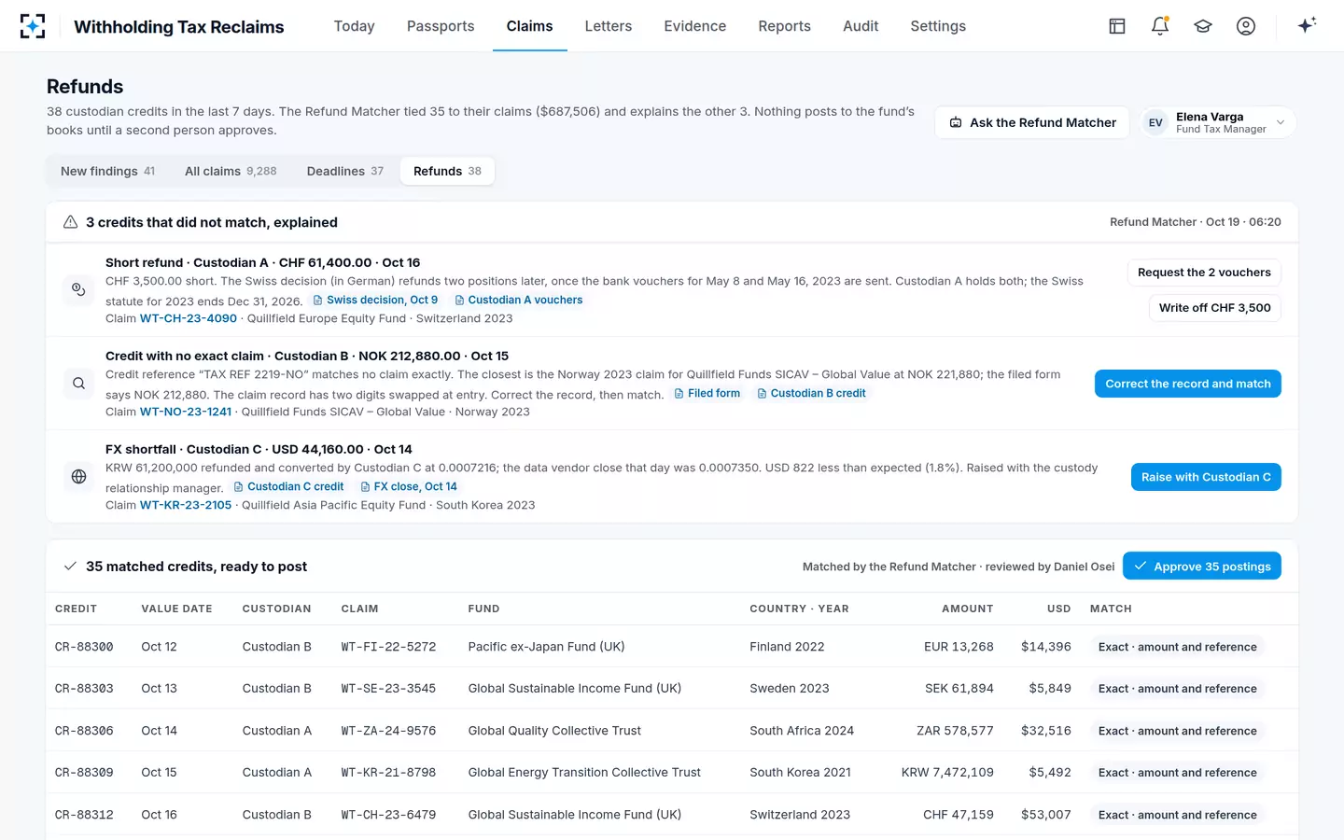Expand the Elena Varga user switcher
This screenshot has width=1344, height=840.
pos(1218,122)
